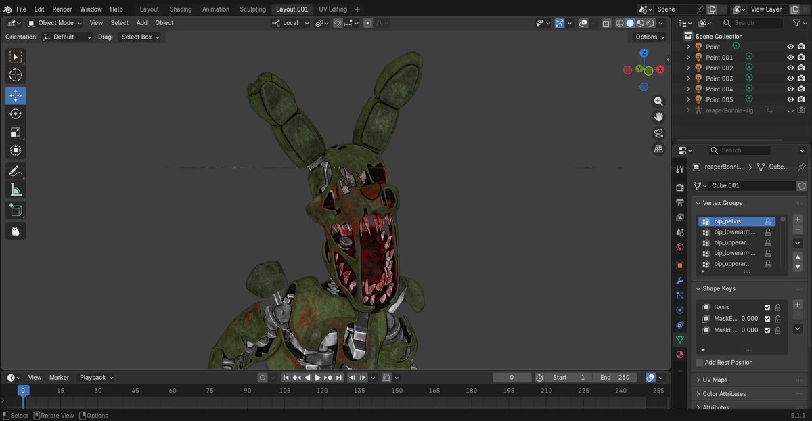Hide Point.003 eye toggle
Image resolution: width=812 pixels, height=421 pixels.
[x=790, y=79]
